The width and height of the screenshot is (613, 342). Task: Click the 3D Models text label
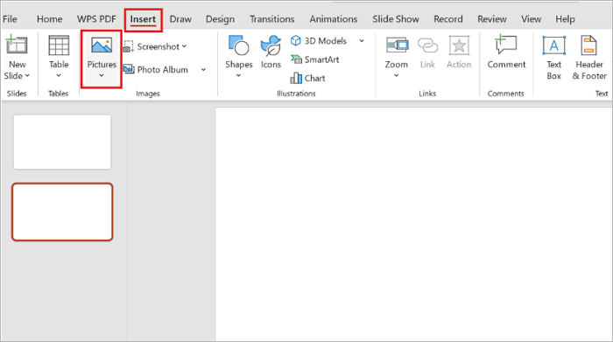pyautogui.click(x=325, y=40)
